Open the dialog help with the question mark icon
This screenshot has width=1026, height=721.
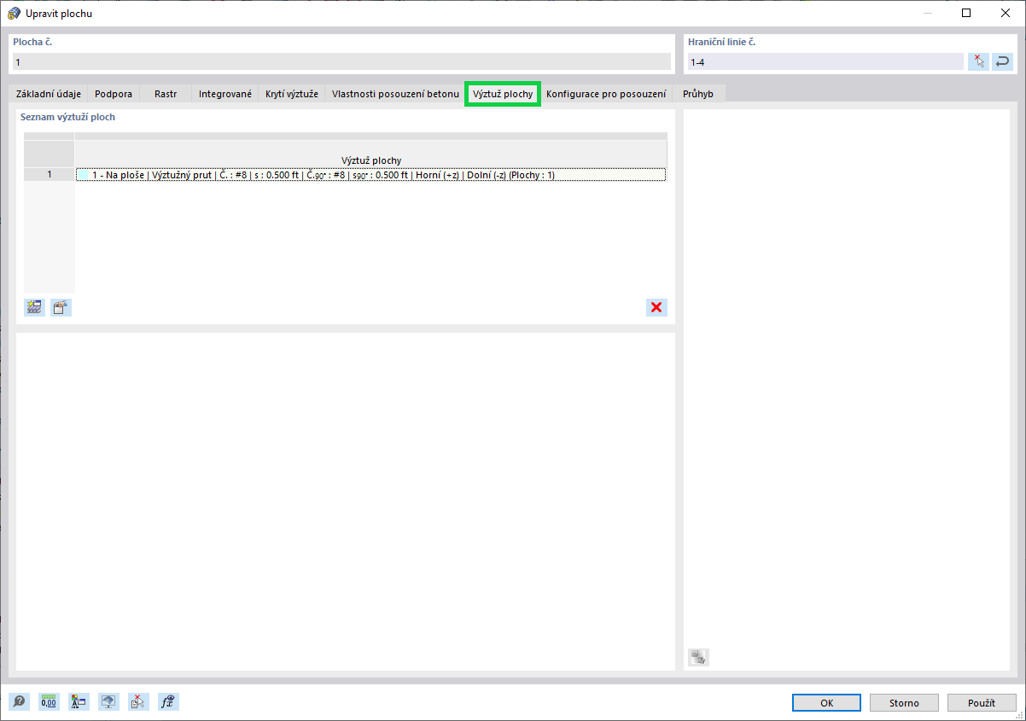click(19, 701)
